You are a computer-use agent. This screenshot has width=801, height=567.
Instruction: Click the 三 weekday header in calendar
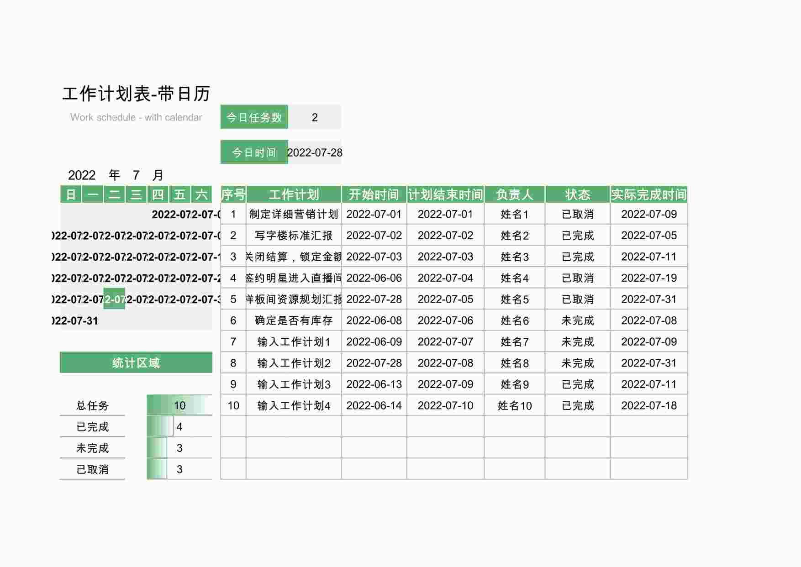coord(136,194)
